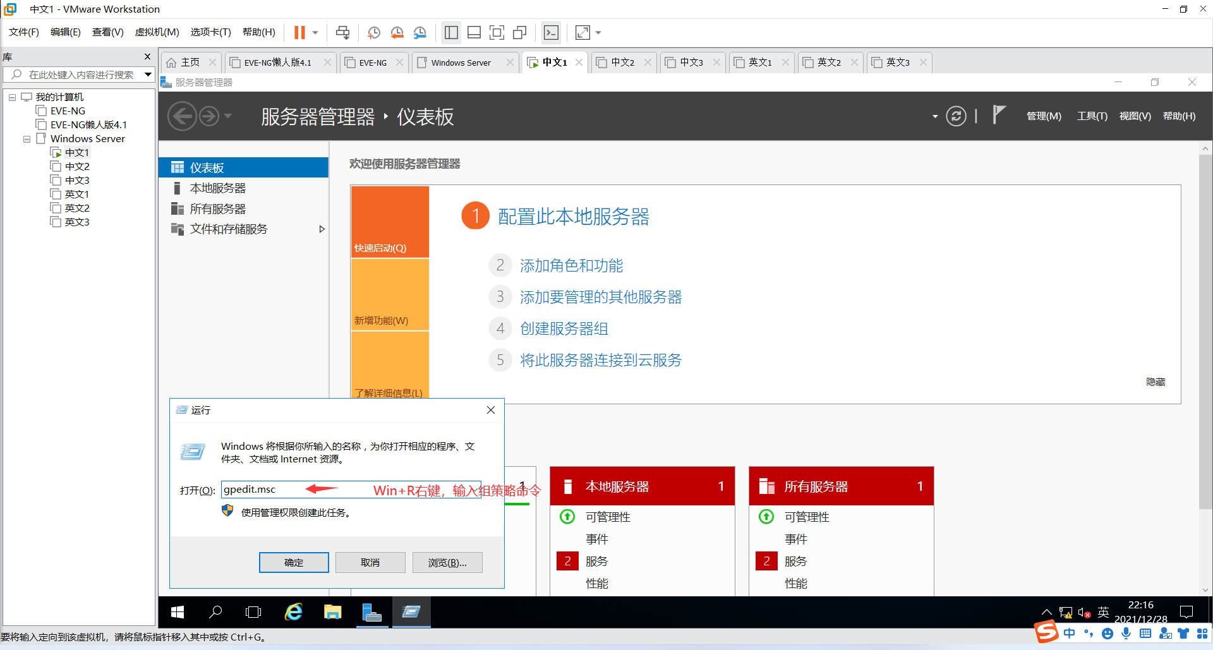Switch to the 英文1 VM tab
The height and width of the screenshot is (650, 1213).
click(x=761, y=62)
